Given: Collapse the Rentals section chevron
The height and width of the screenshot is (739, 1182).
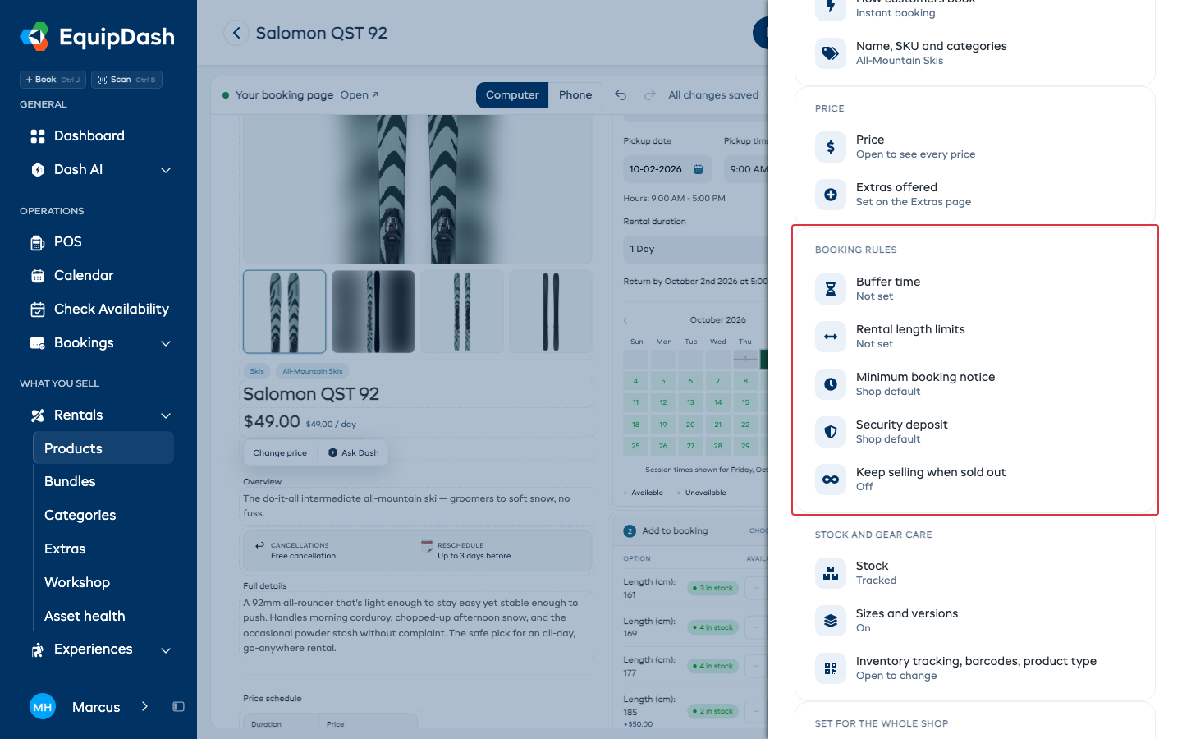Looking at the screenshot, I should click(x=166, y=415).
